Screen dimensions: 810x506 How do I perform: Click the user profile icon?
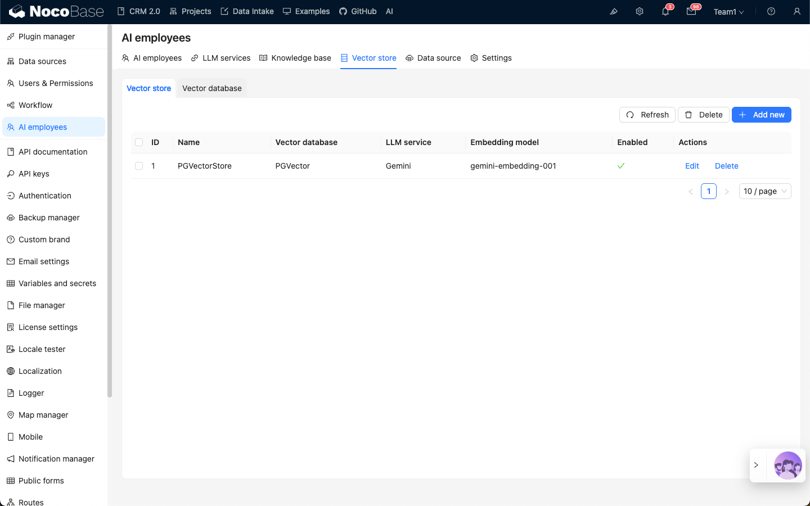(x=797, y=12)
